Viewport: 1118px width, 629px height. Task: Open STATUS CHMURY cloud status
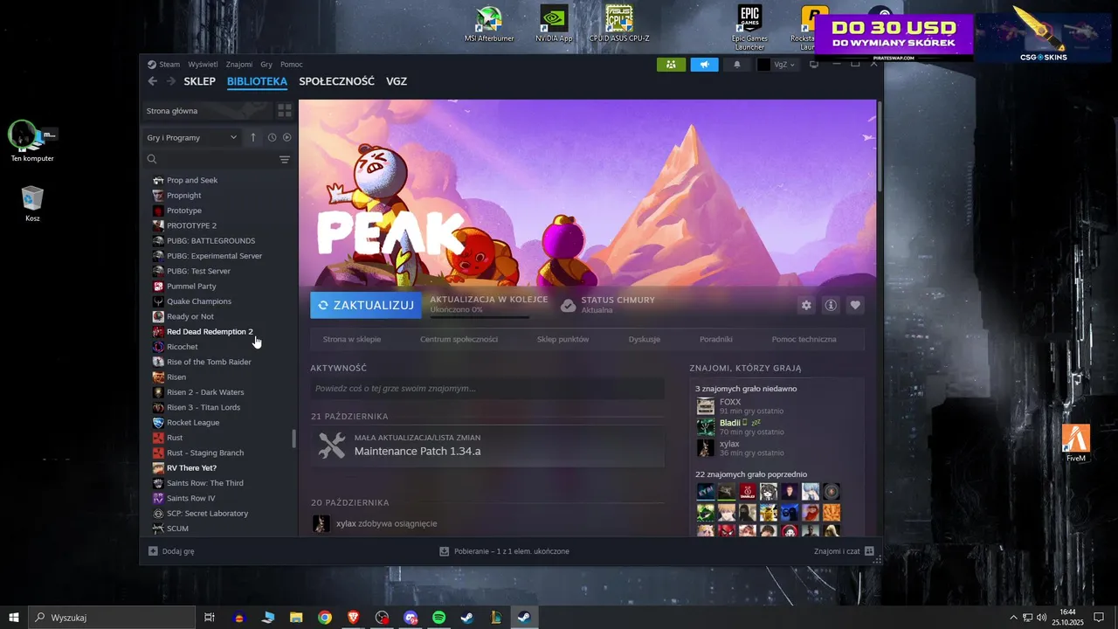click(608, 305)
